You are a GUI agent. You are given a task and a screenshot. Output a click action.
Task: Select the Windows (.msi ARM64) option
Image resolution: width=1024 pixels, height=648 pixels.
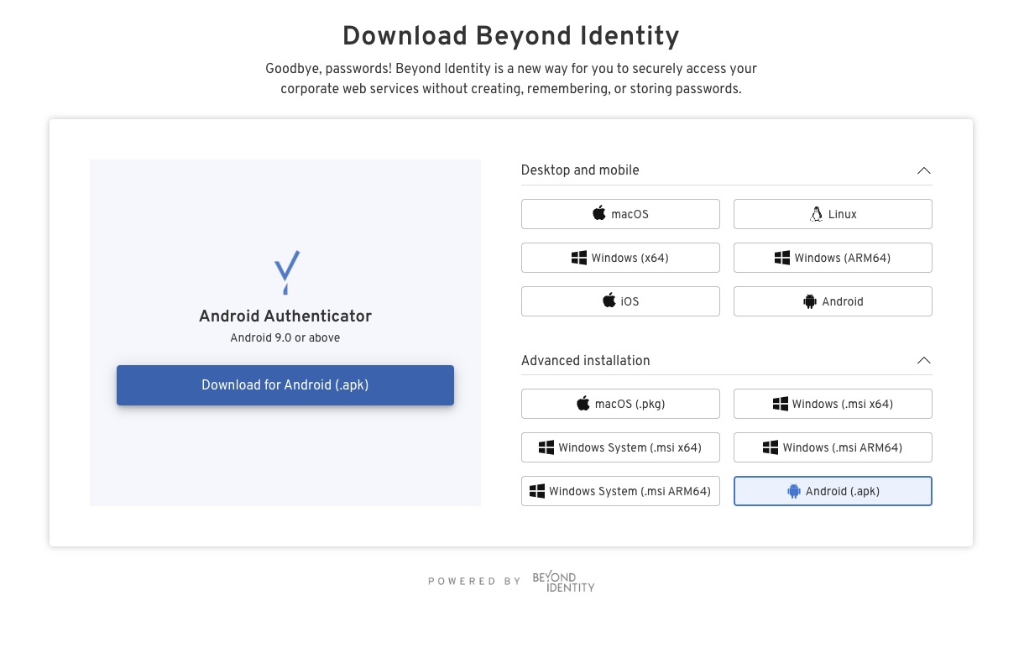click(833, 447)
